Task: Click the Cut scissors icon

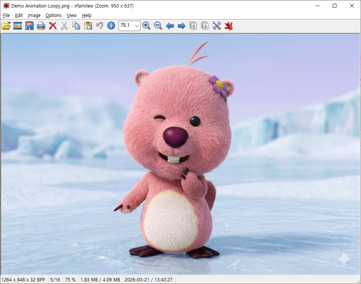Action: tap(65, 26)
